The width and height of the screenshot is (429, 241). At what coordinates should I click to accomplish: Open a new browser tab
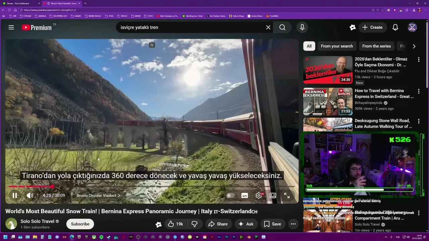point(85,3)
